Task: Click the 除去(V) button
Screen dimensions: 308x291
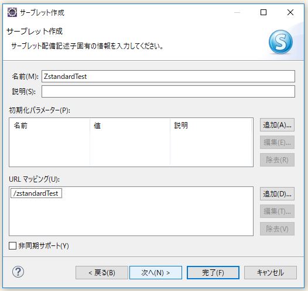Action: [x=277, y=228]
